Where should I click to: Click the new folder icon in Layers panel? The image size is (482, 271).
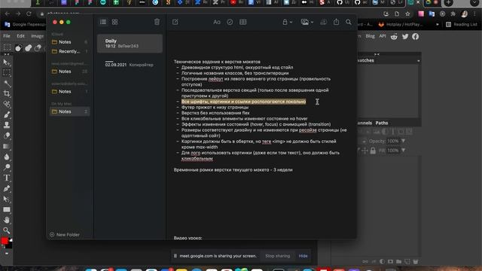pyautogui.click(x=398, y=262)
